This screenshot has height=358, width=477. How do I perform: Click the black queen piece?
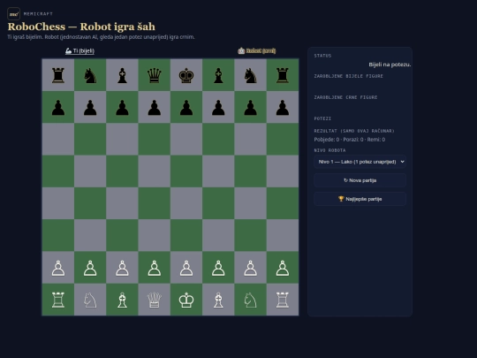coord(155,75)
